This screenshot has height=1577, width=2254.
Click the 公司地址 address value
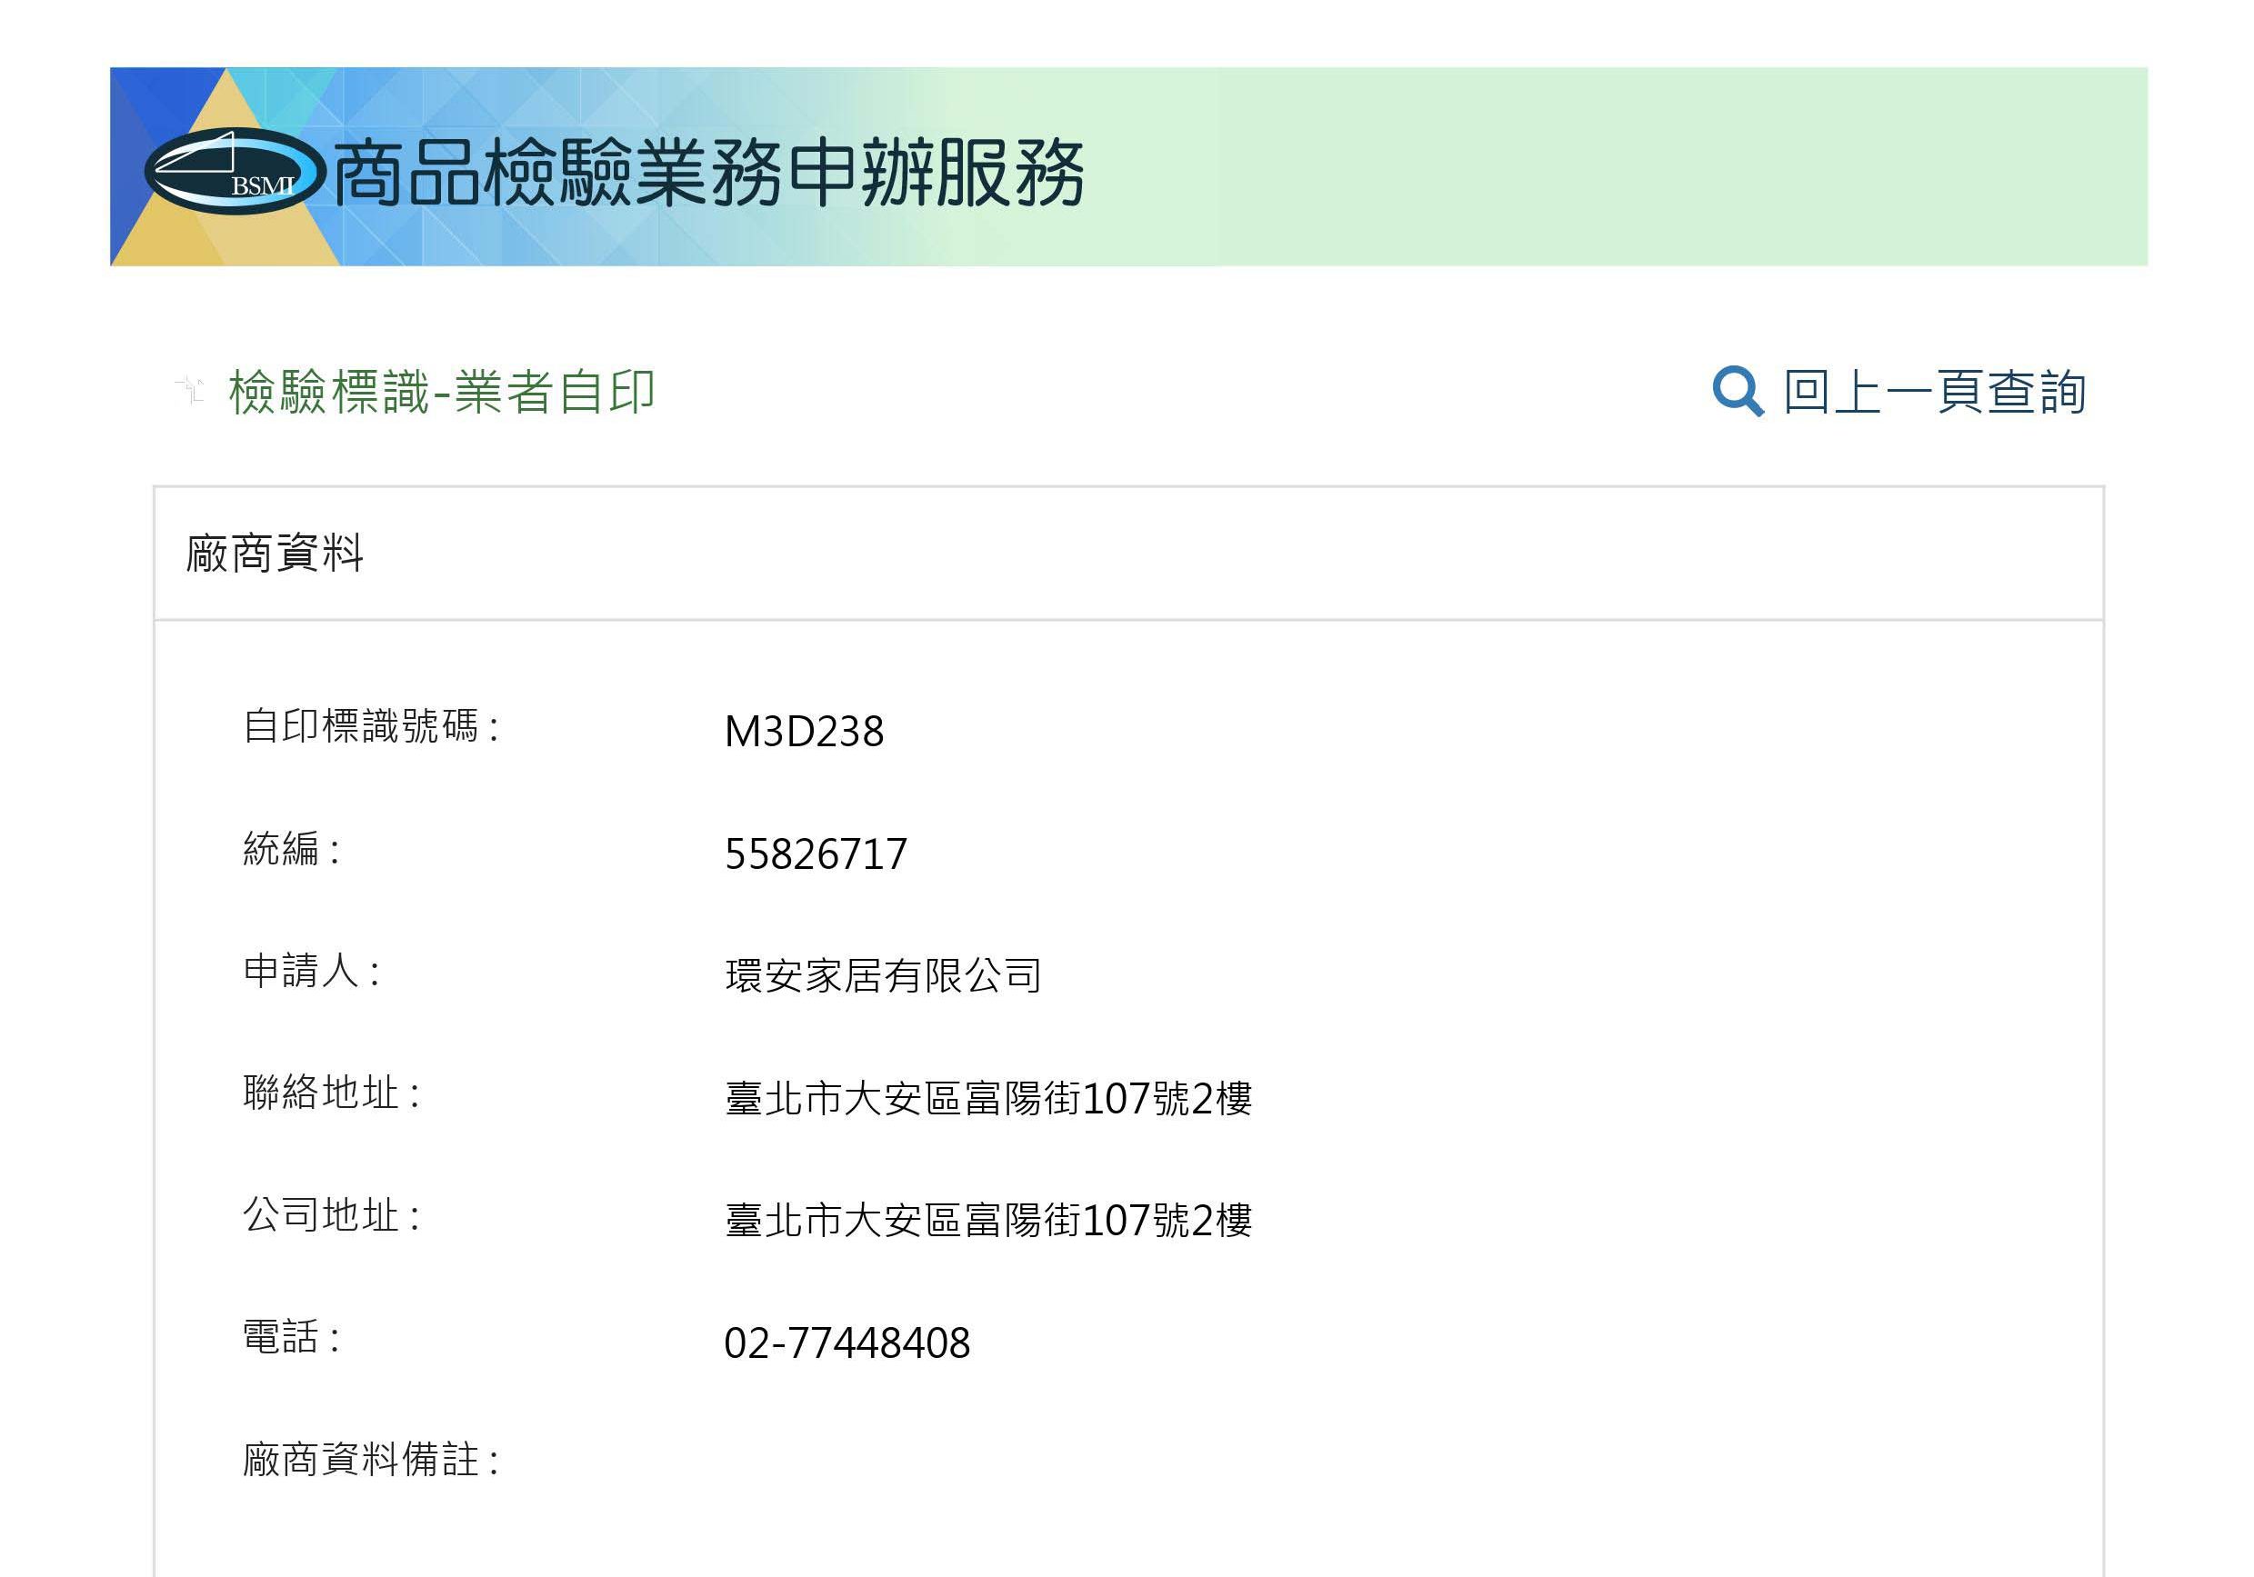click(987, 1221)
